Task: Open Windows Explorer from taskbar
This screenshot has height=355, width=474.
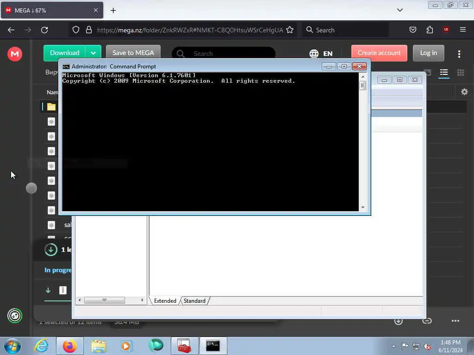Action: pos(99,346)
